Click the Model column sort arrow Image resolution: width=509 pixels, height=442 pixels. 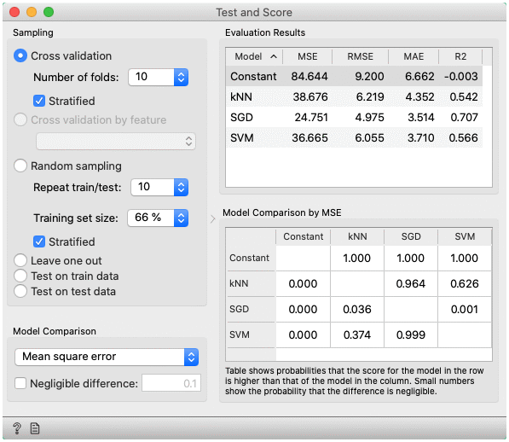[274, 56]
